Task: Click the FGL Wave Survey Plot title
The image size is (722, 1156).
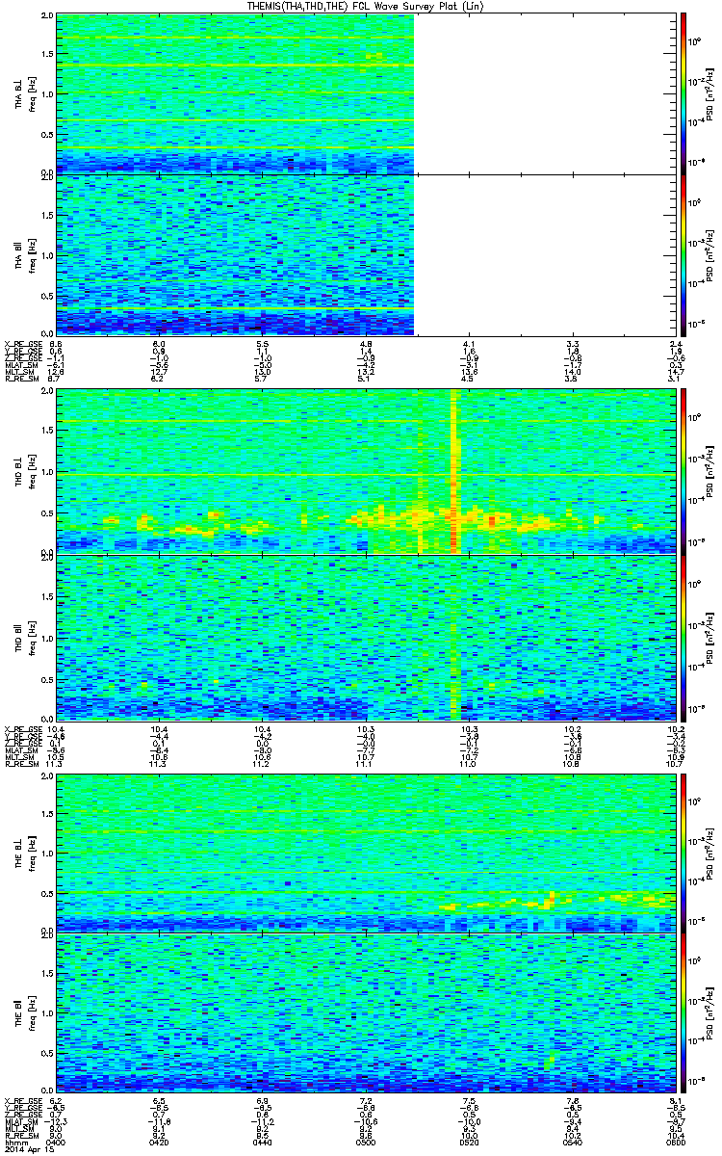Action: pyautogui.click(x=367, y=6)
